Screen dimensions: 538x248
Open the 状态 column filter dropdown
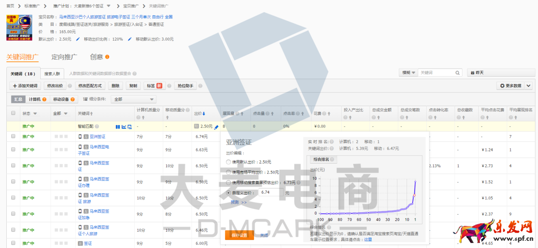click(35, 113)
